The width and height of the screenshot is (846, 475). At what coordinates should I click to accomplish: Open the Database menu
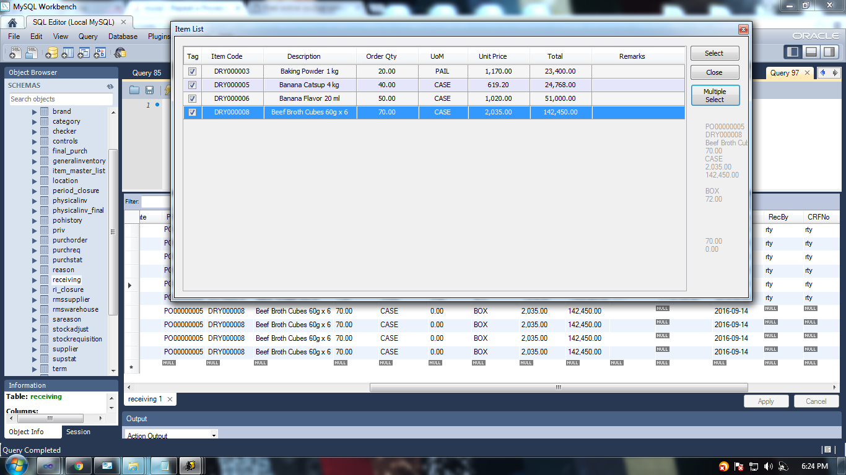(x=123, y=36)
